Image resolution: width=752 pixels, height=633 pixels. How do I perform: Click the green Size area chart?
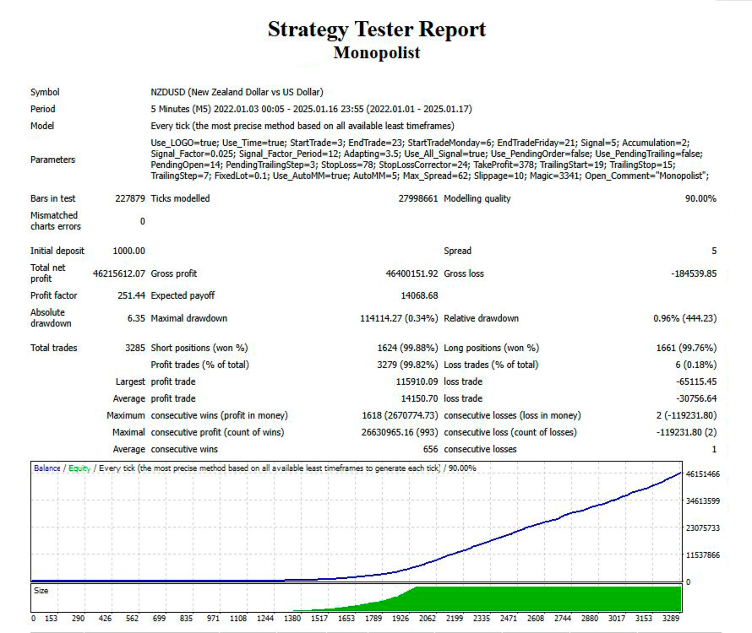tap(547, 598)
